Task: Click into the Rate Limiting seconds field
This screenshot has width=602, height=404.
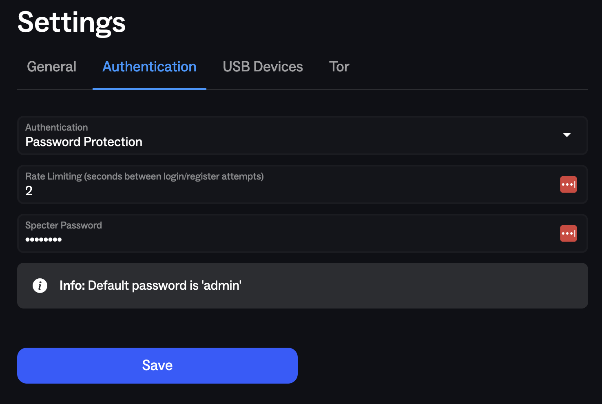Action: 245,190
